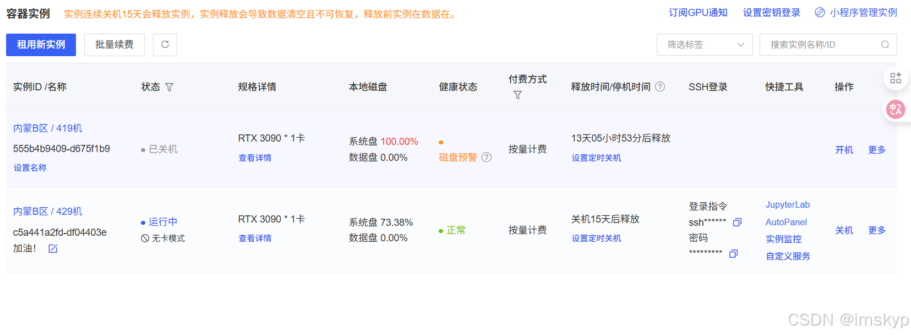The height and width of the screenshot is (336, 911).
Task: Open 更多 menu for 429机 instance
Action: coord(877,230)
